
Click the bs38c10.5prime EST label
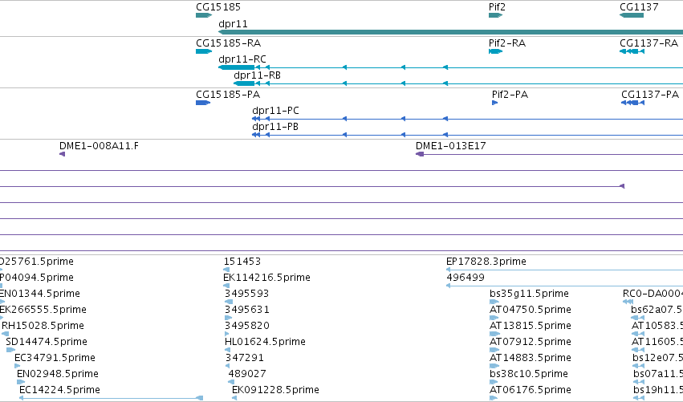coord(528,374)
